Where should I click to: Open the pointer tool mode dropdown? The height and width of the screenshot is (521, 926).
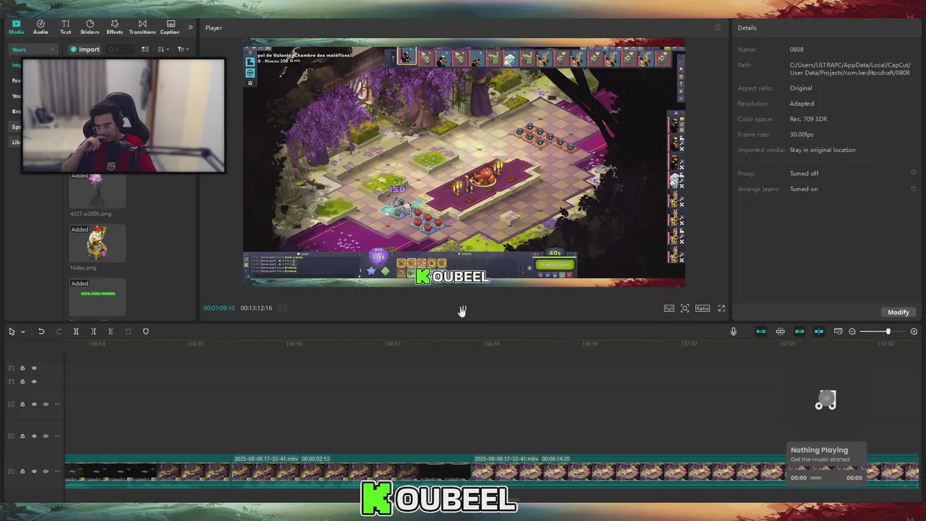click(x=23, y=332)
